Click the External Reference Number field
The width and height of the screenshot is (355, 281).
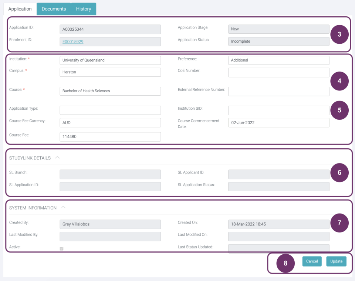point(278,91)
